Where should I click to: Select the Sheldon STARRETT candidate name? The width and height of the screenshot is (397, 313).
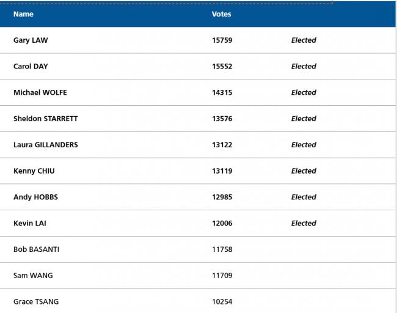coord(46,119)
